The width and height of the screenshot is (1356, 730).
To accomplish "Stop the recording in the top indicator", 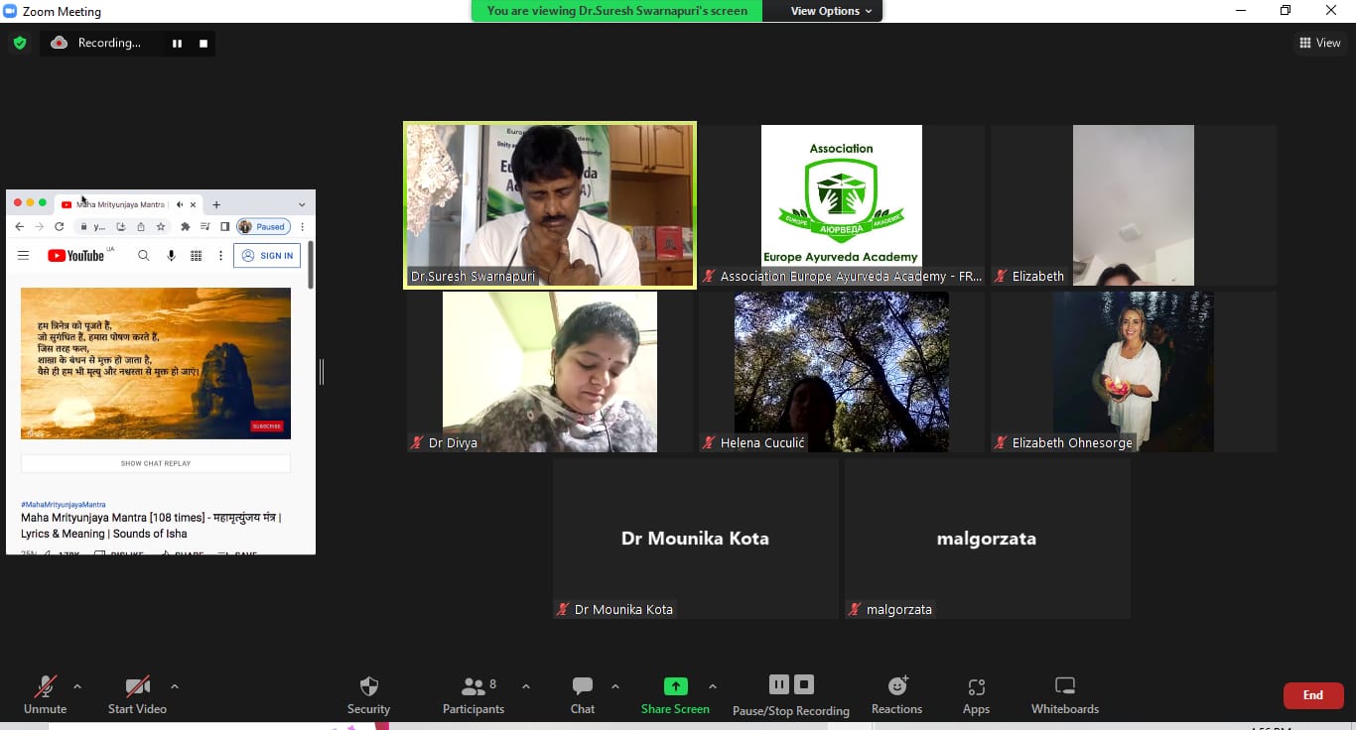I will pyautogui.click(x=203, y=44).
